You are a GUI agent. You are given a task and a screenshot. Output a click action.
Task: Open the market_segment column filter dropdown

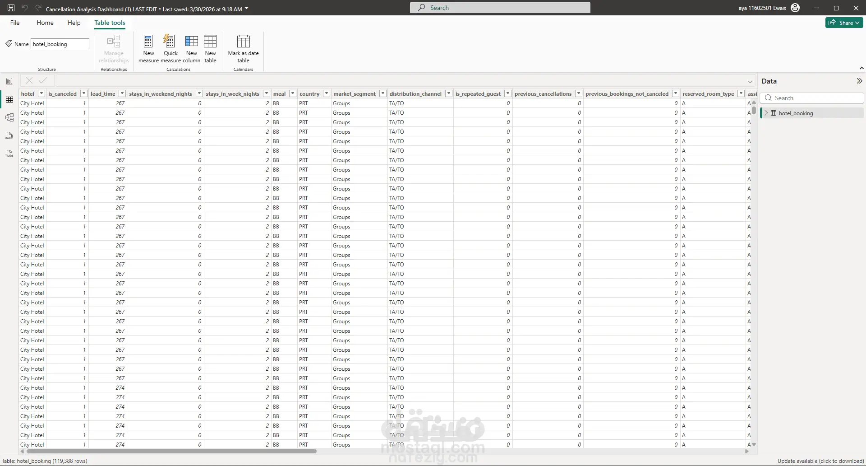(x=382, y=93)
